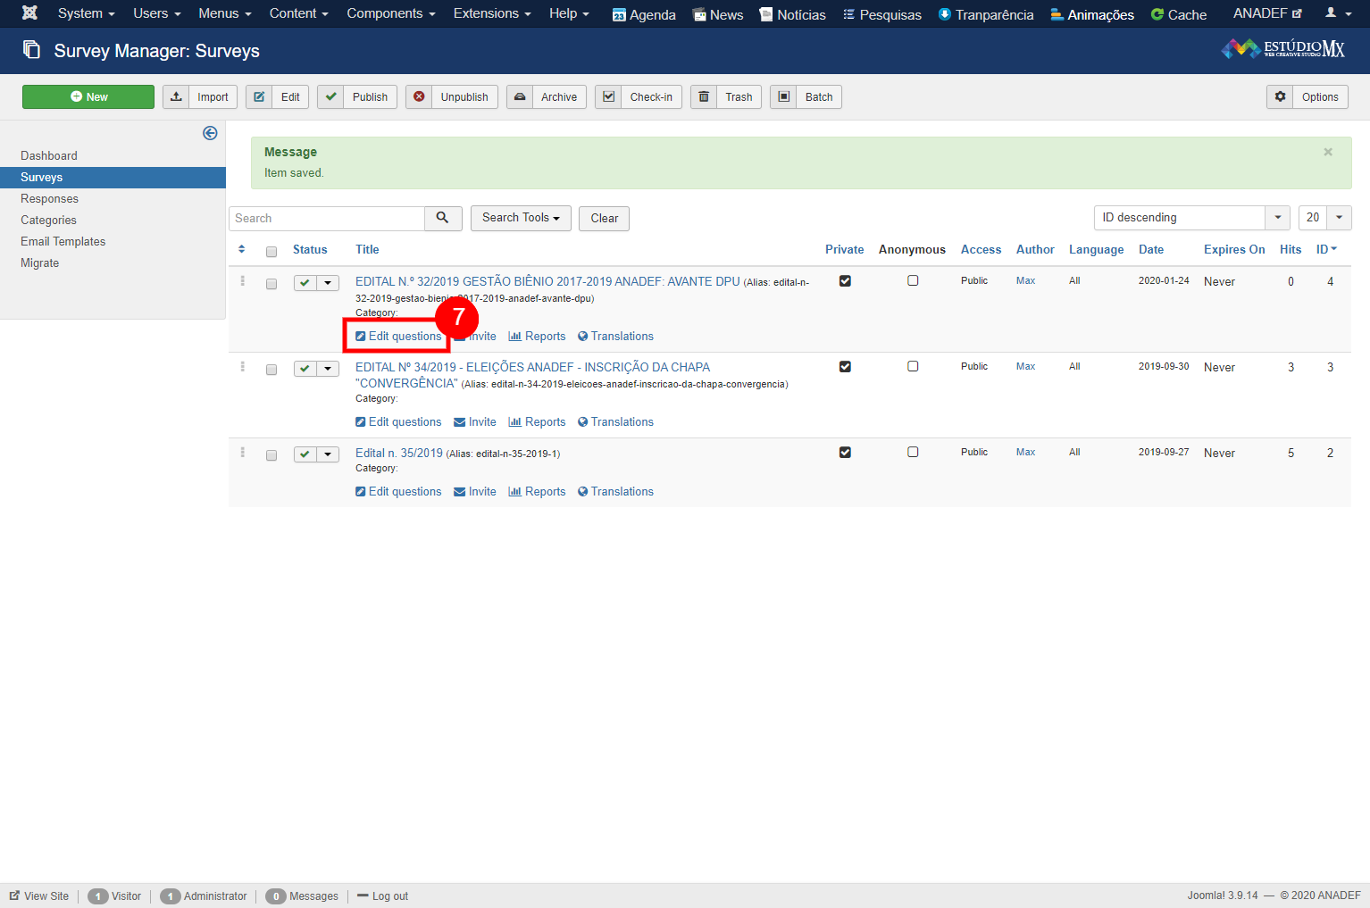
Task: Open the list limit dropdown showing 20
Action: 1324,218
